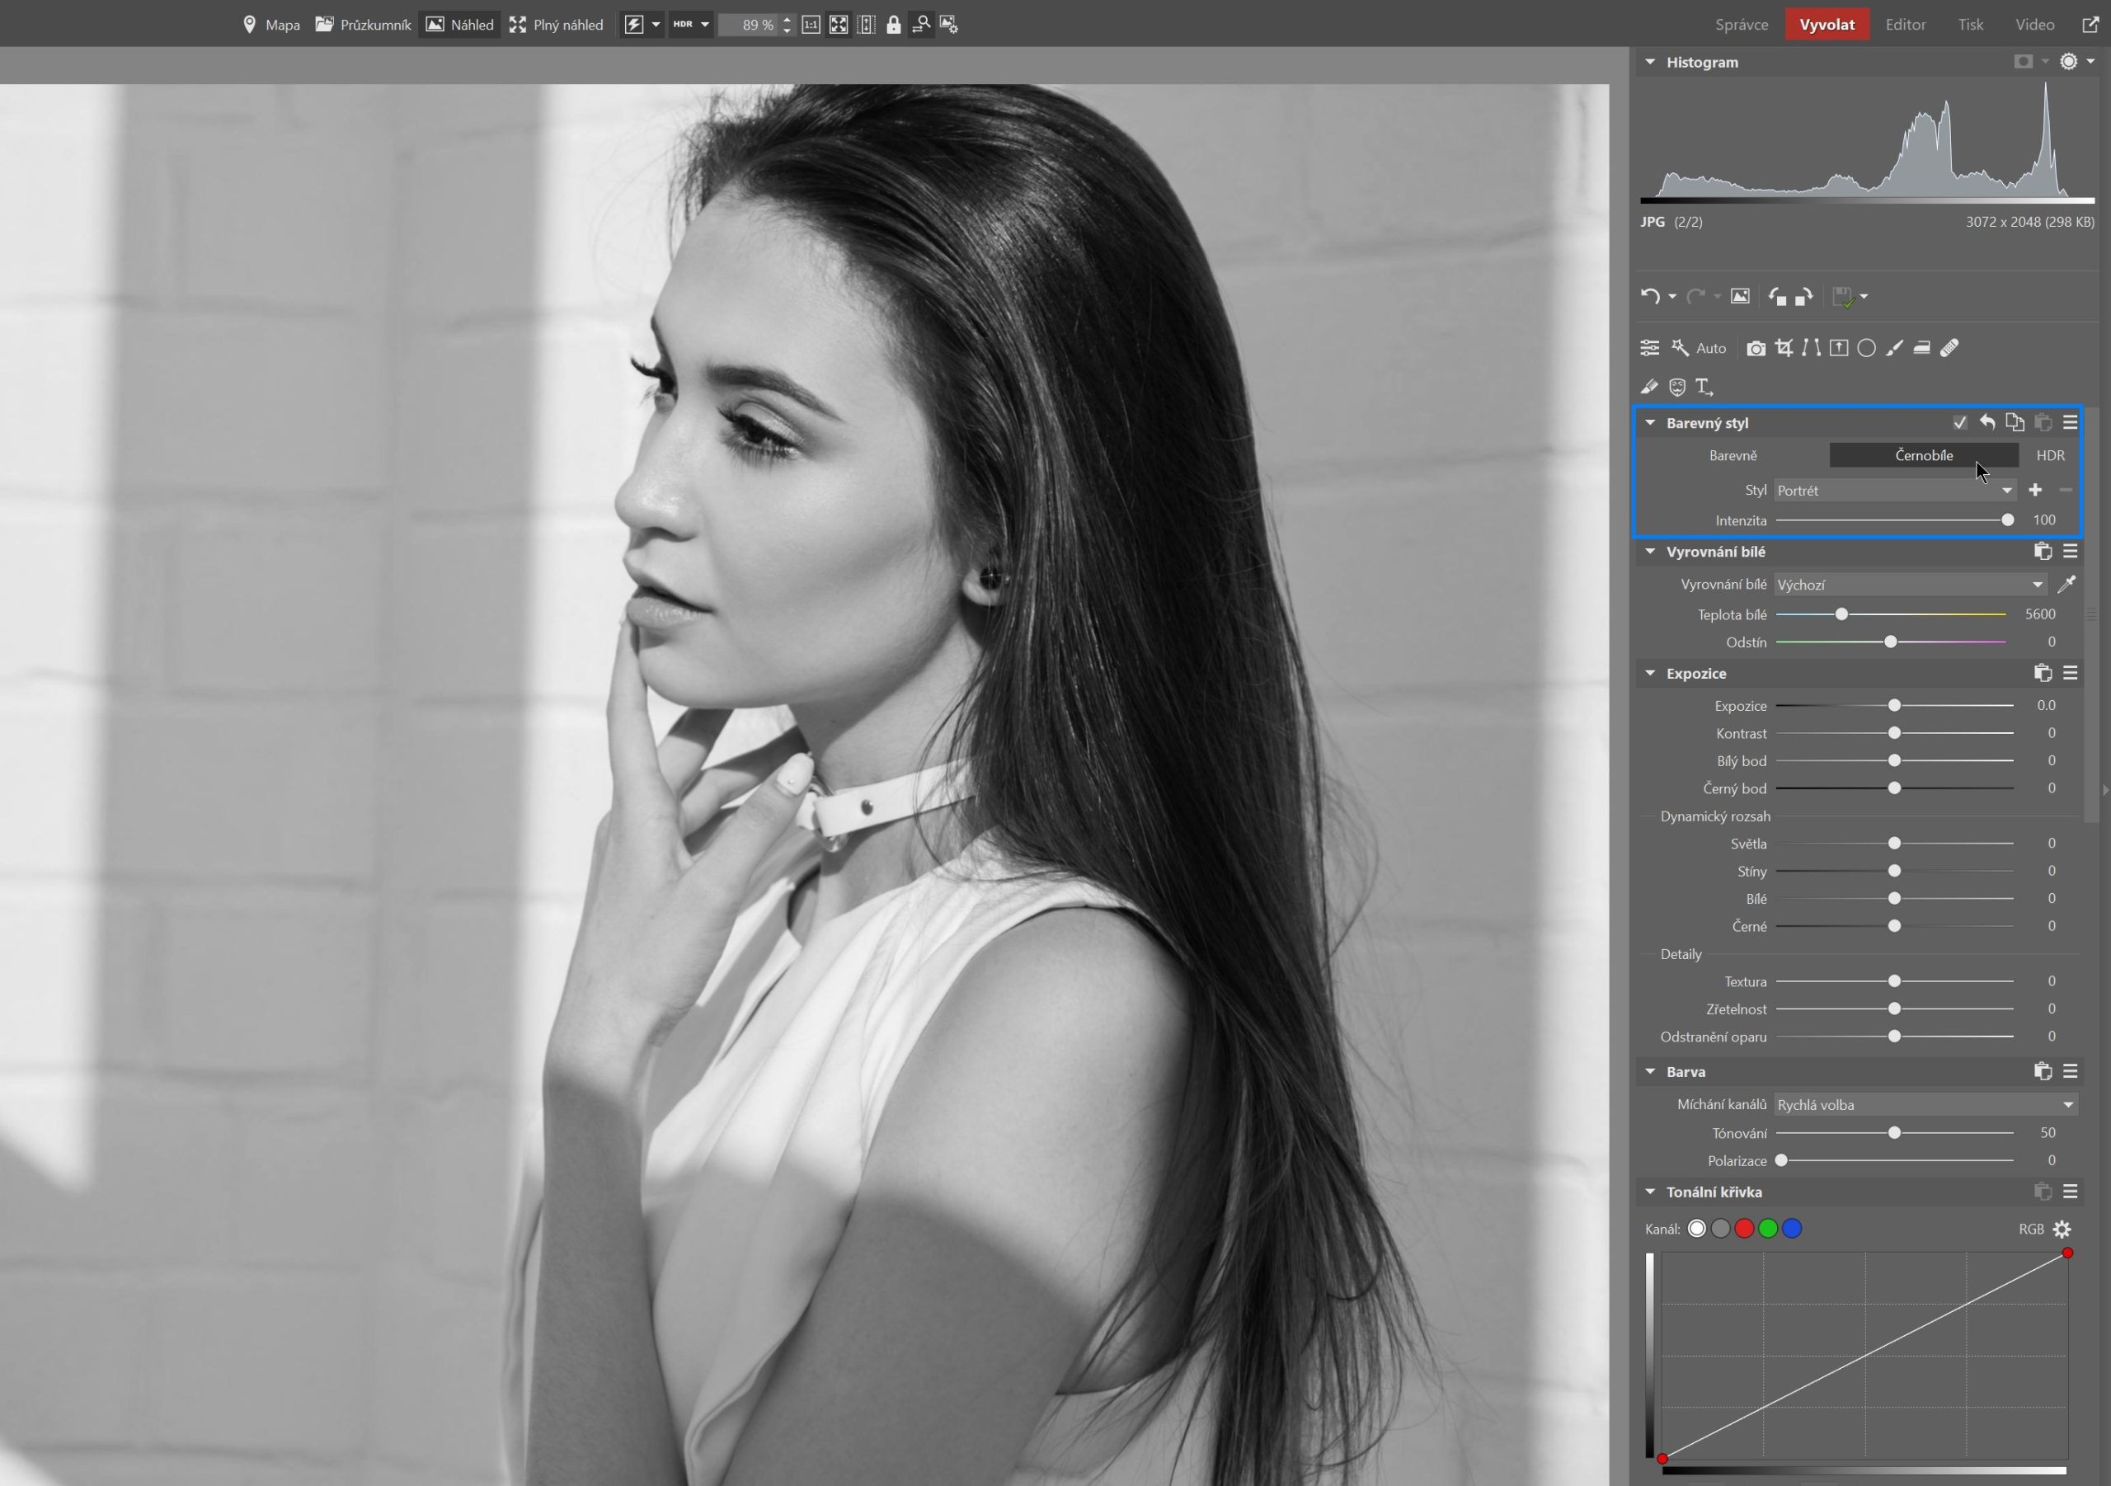Select the Crop tool icon
2111x1486 pixels.
point(1784,348)
